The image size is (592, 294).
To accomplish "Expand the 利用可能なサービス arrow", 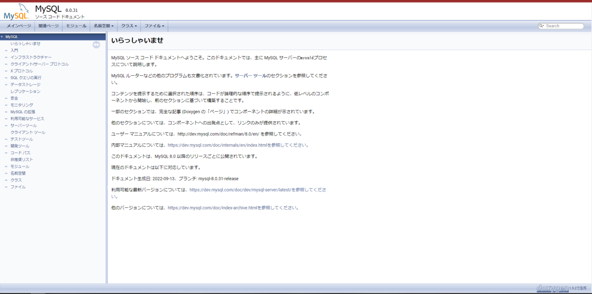I will click(6, 119).
